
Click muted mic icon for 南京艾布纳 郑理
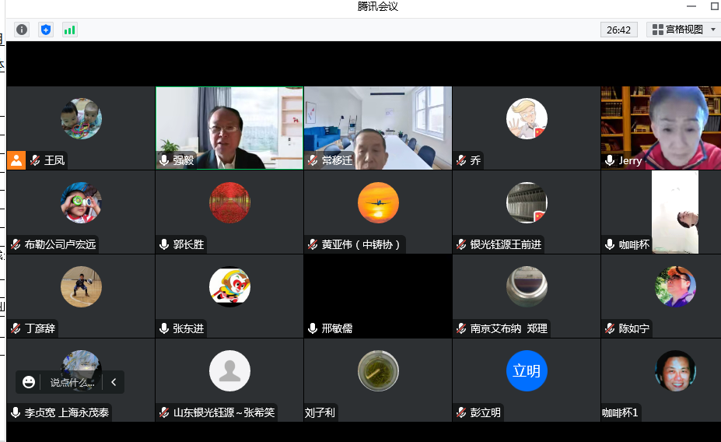click(461, 328)
